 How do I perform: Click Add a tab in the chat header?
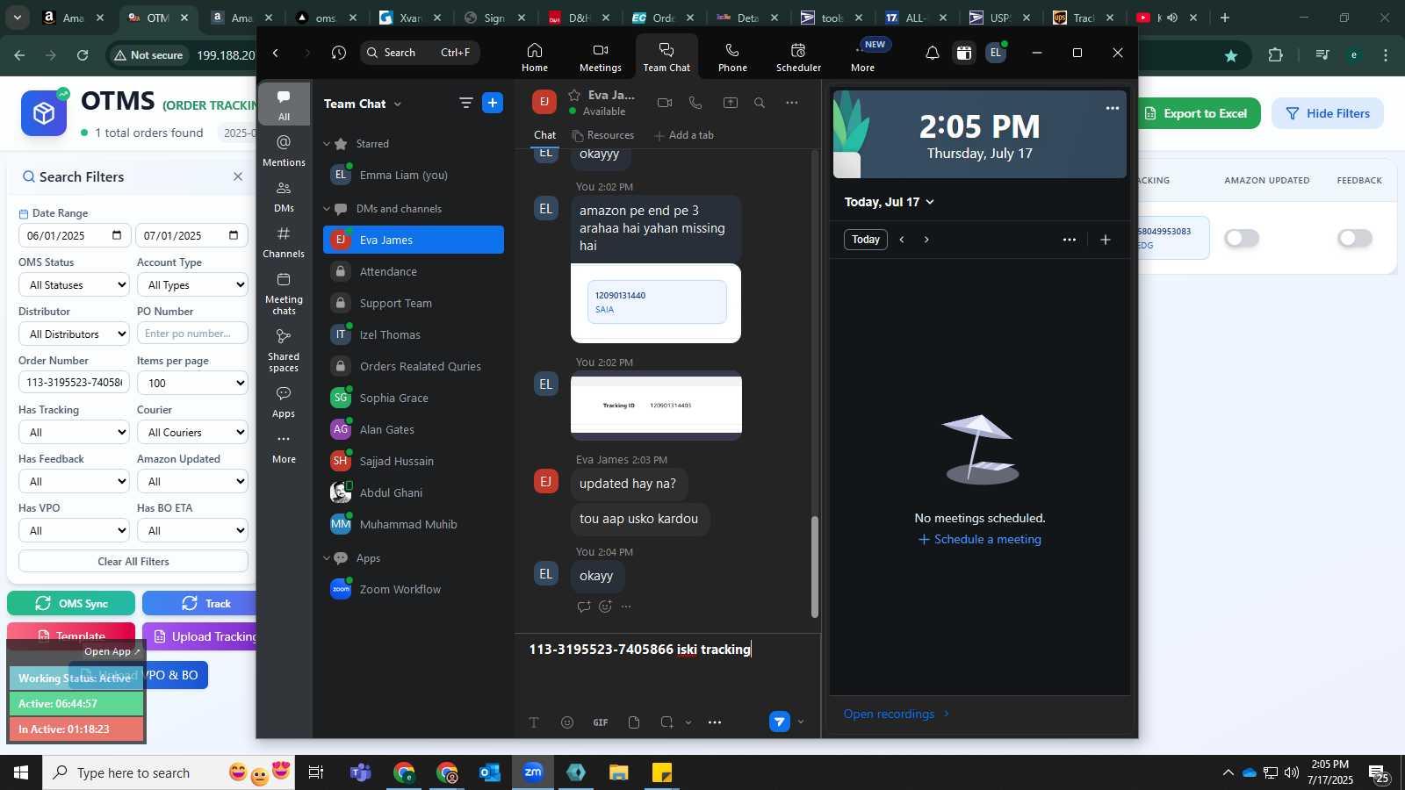pos(684,135)
